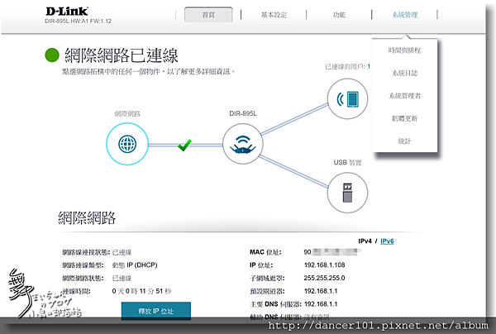Open the 基本設定 menu
The width and height of the screenshot is (496, 334).
pyautogui.click(x=274, y=15)
